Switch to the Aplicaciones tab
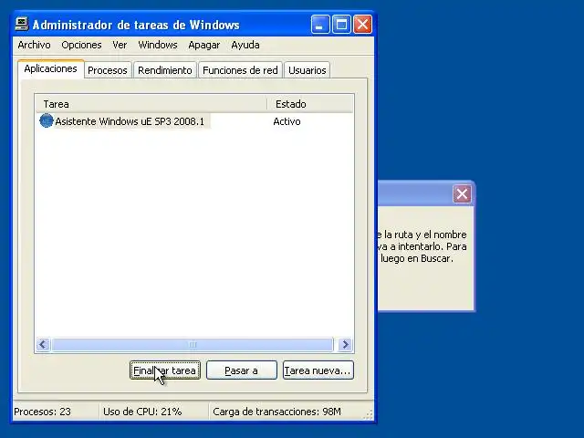This screenshot has width=584, height=438. click(x=51, y=69)
